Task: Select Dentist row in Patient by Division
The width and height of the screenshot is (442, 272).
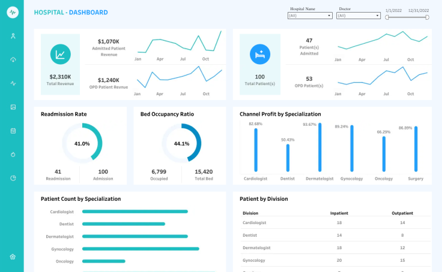Action: [x=336, y=235]
